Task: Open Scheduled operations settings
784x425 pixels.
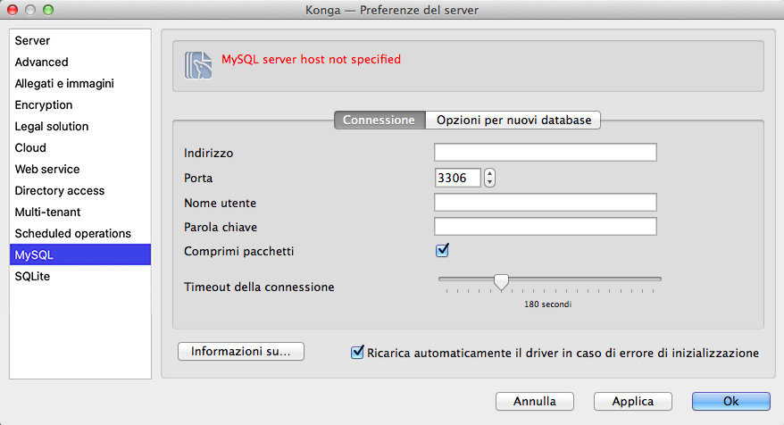Action: pos(72,234)
